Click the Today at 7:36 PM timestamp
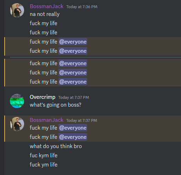The image size is (181, 175). click(82, 7)
